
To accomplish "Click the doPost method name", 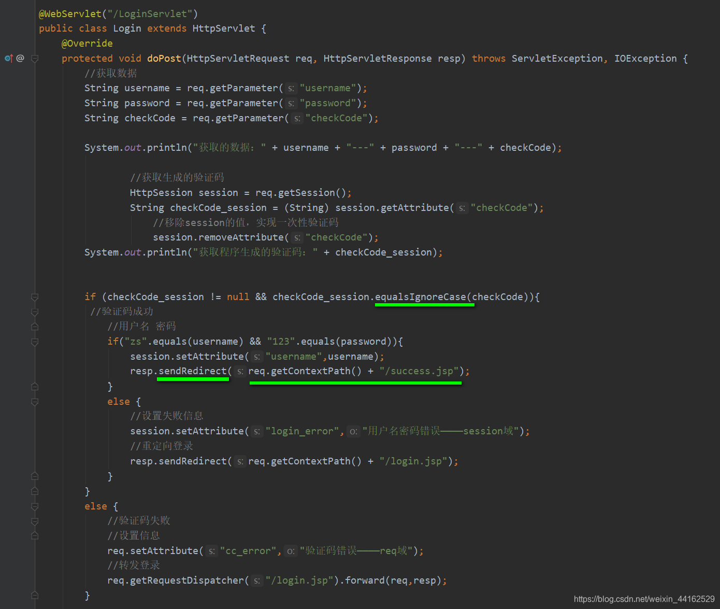I will [x=164, y=59].
